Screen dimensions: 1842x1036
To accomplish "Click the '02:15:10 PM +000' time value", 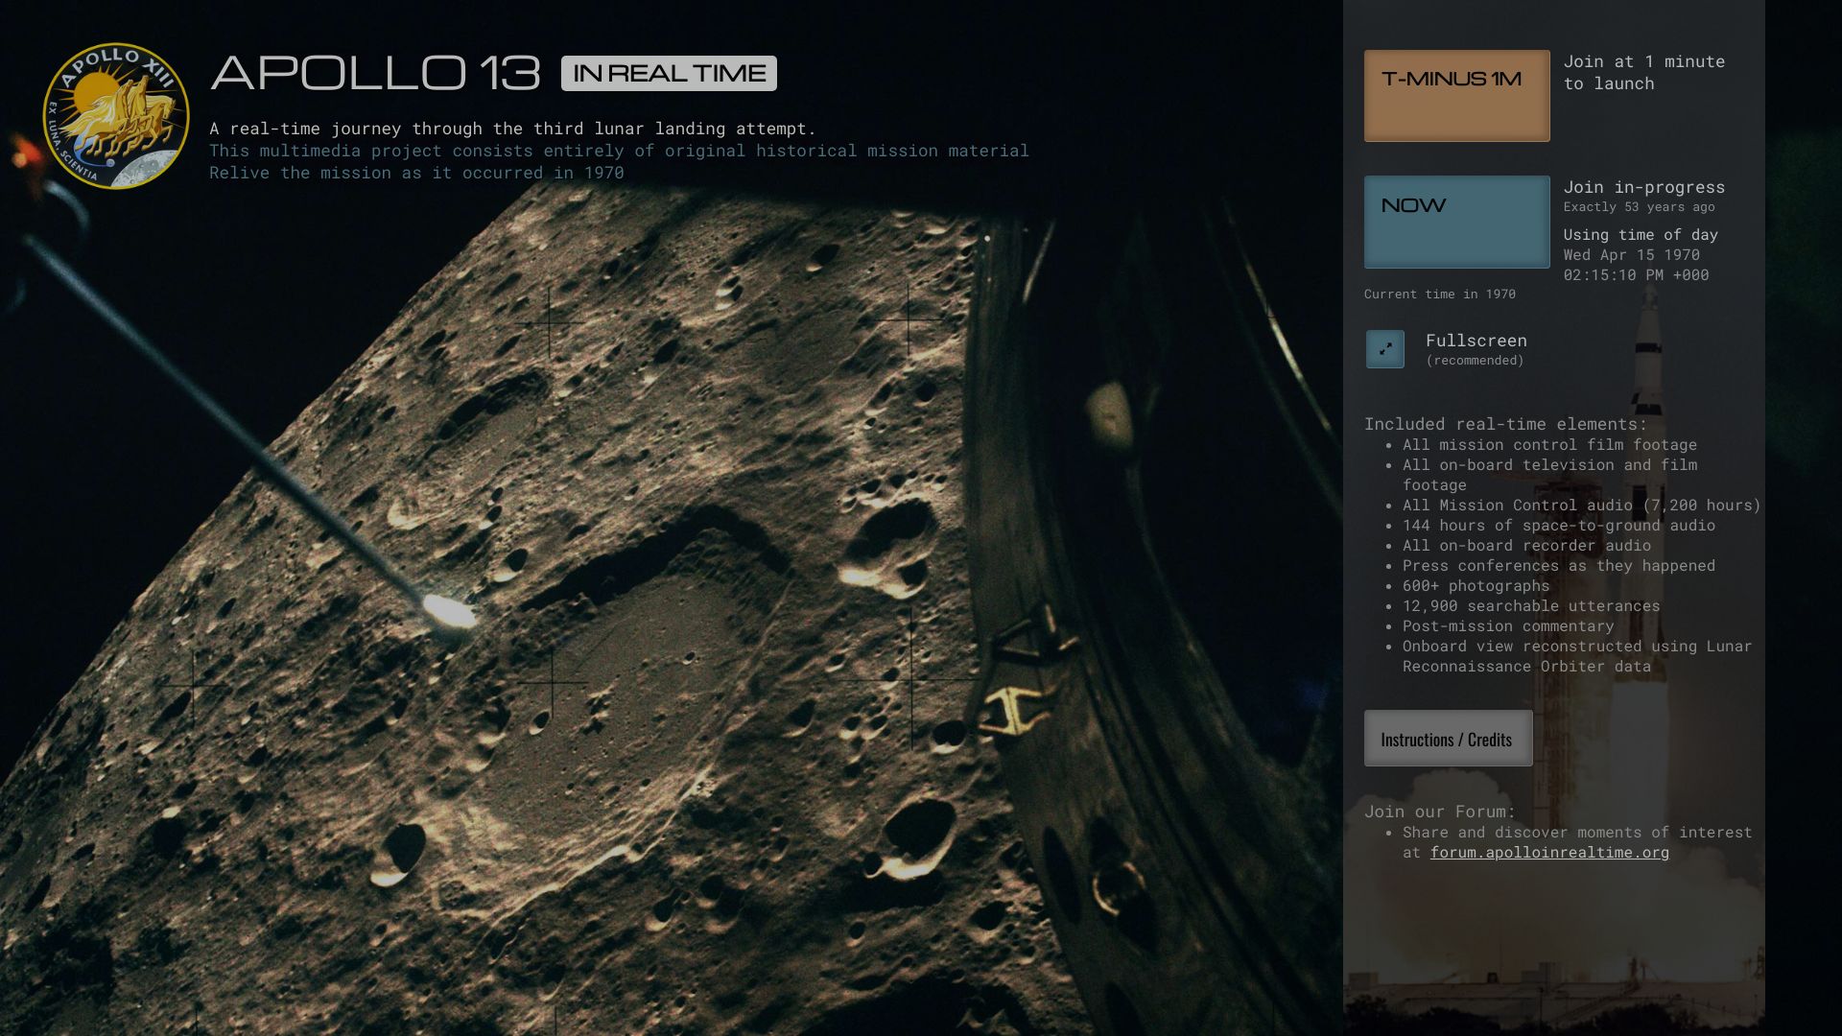I will (1637, 275).
